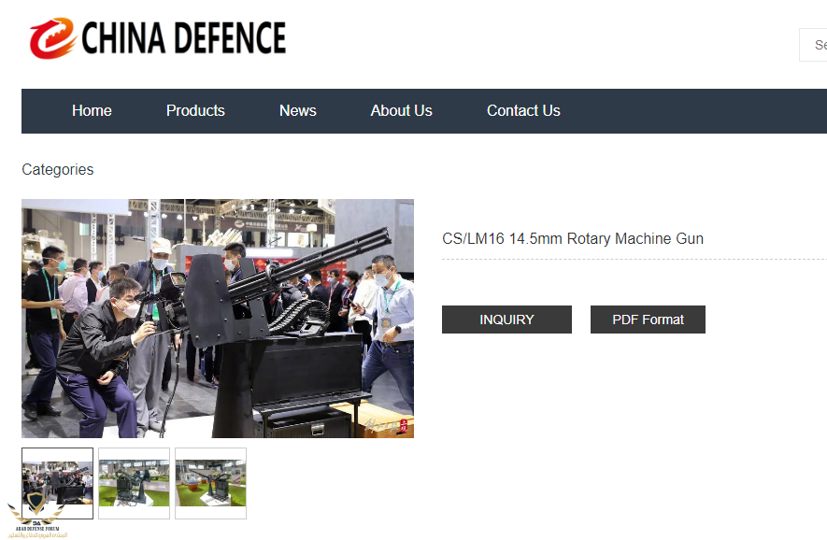This screenshot has height=540, width=827.
Task: Click the CS/LM16 14.5mm Rotary Machine Gun title
Action: [572, 239]
